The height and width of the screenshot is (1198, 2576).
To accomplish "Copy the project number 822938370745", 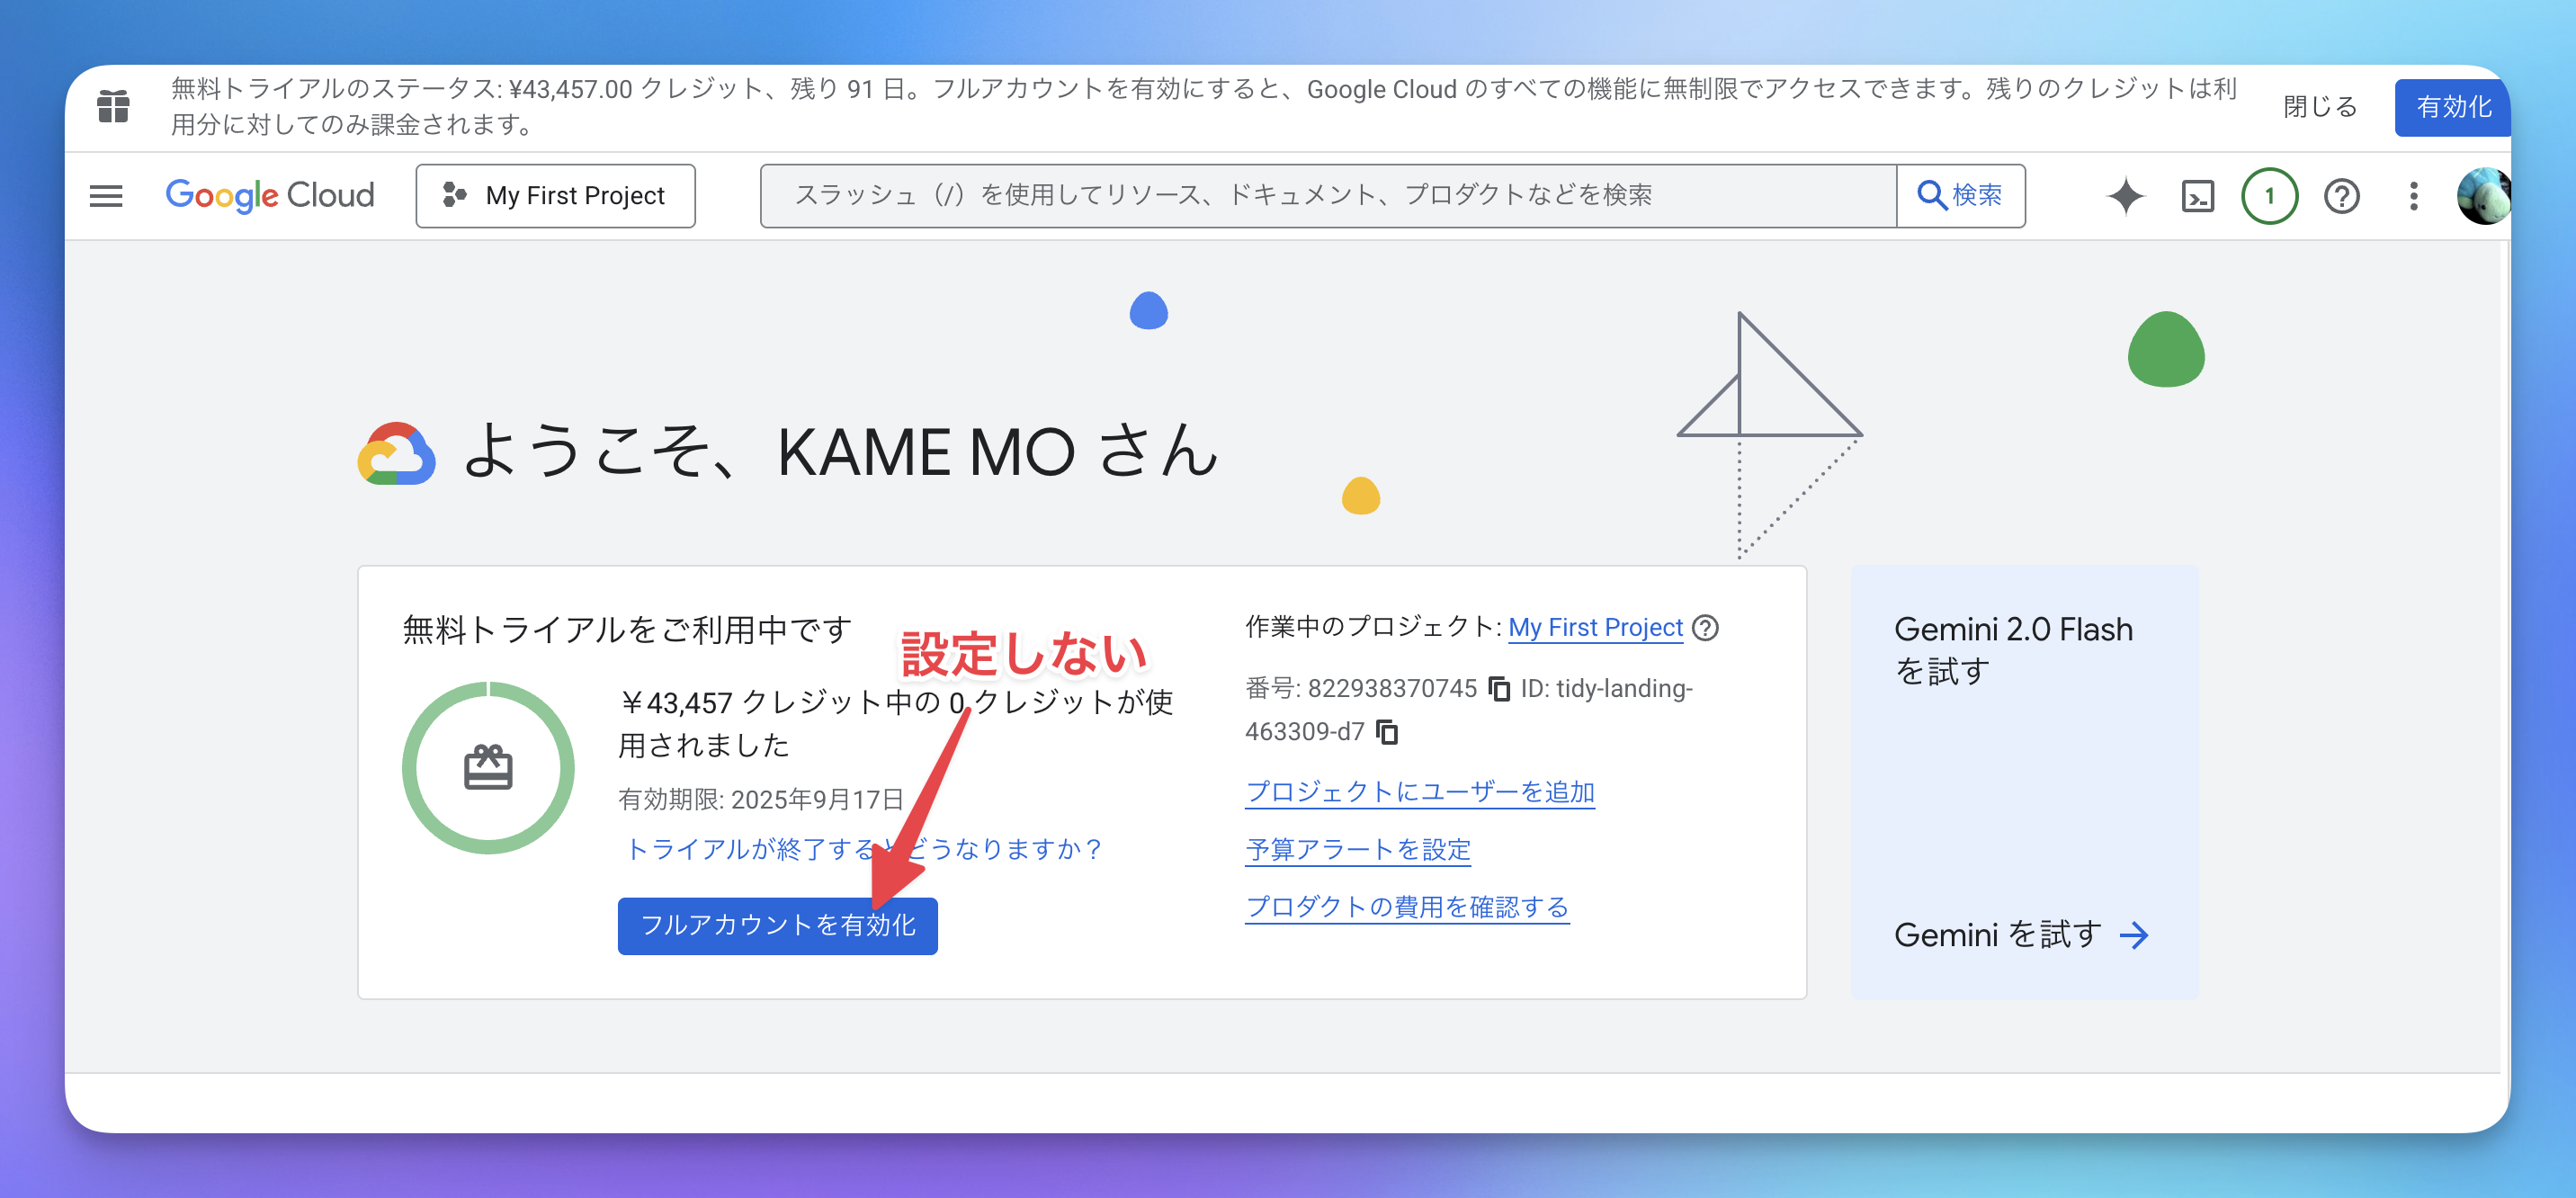I will (1499, 689).
